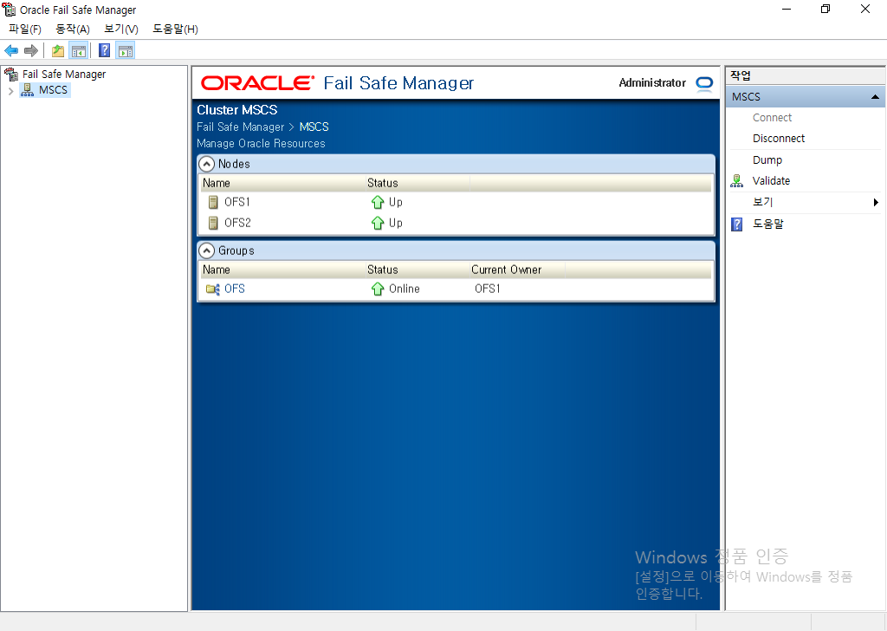Viewport: 887px width, 631px height.
Task: Click the OFS2 node server icon
Action: pyautogui.click(x=213, y=223)
